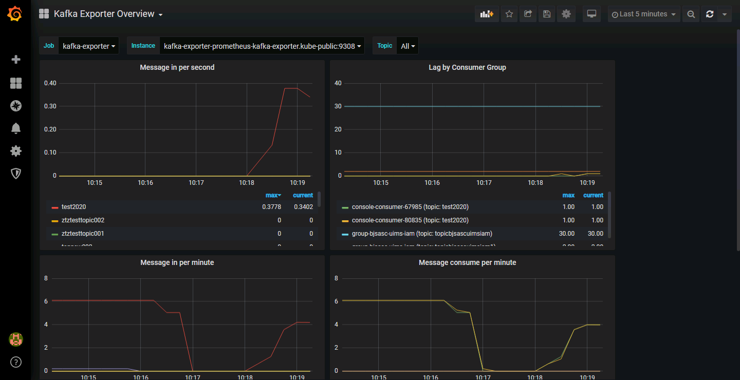Screen dimensions: 740x380
Task: Open the Job variable dropdown showing kafka-exporter
Action: pyautogui.click(x=88, y=46)
